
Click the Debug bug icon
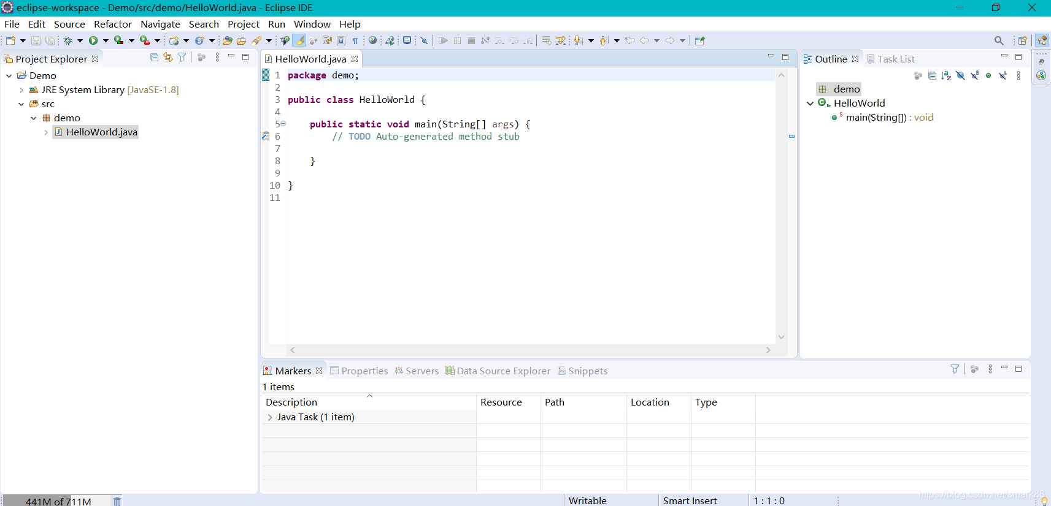point(68,40)
